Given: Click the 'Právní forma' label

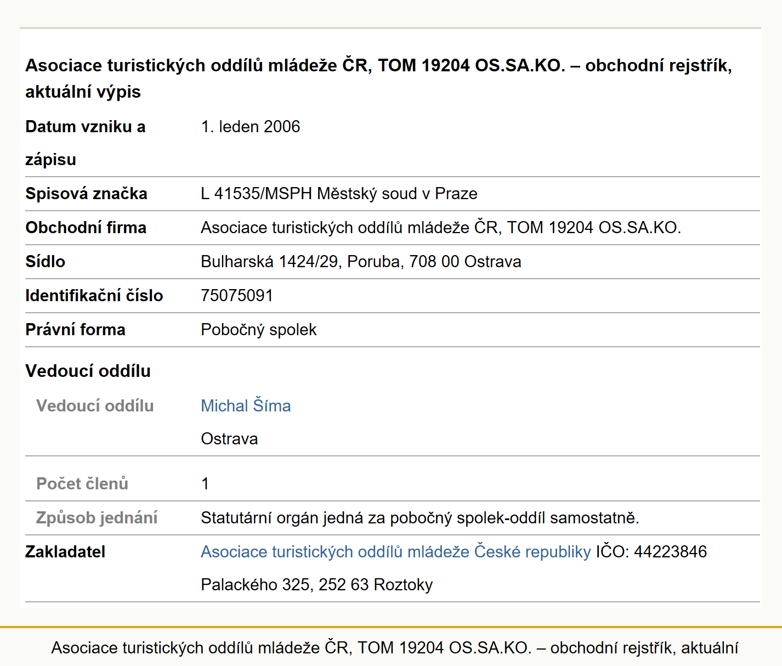Looking at the screenshot, I should pos(75,330).
